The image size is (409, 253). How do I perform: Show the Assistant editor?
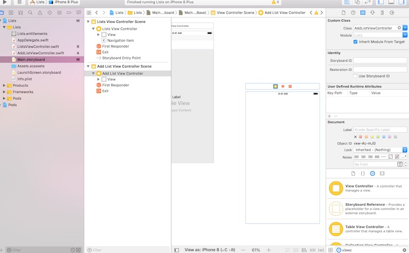358,2
